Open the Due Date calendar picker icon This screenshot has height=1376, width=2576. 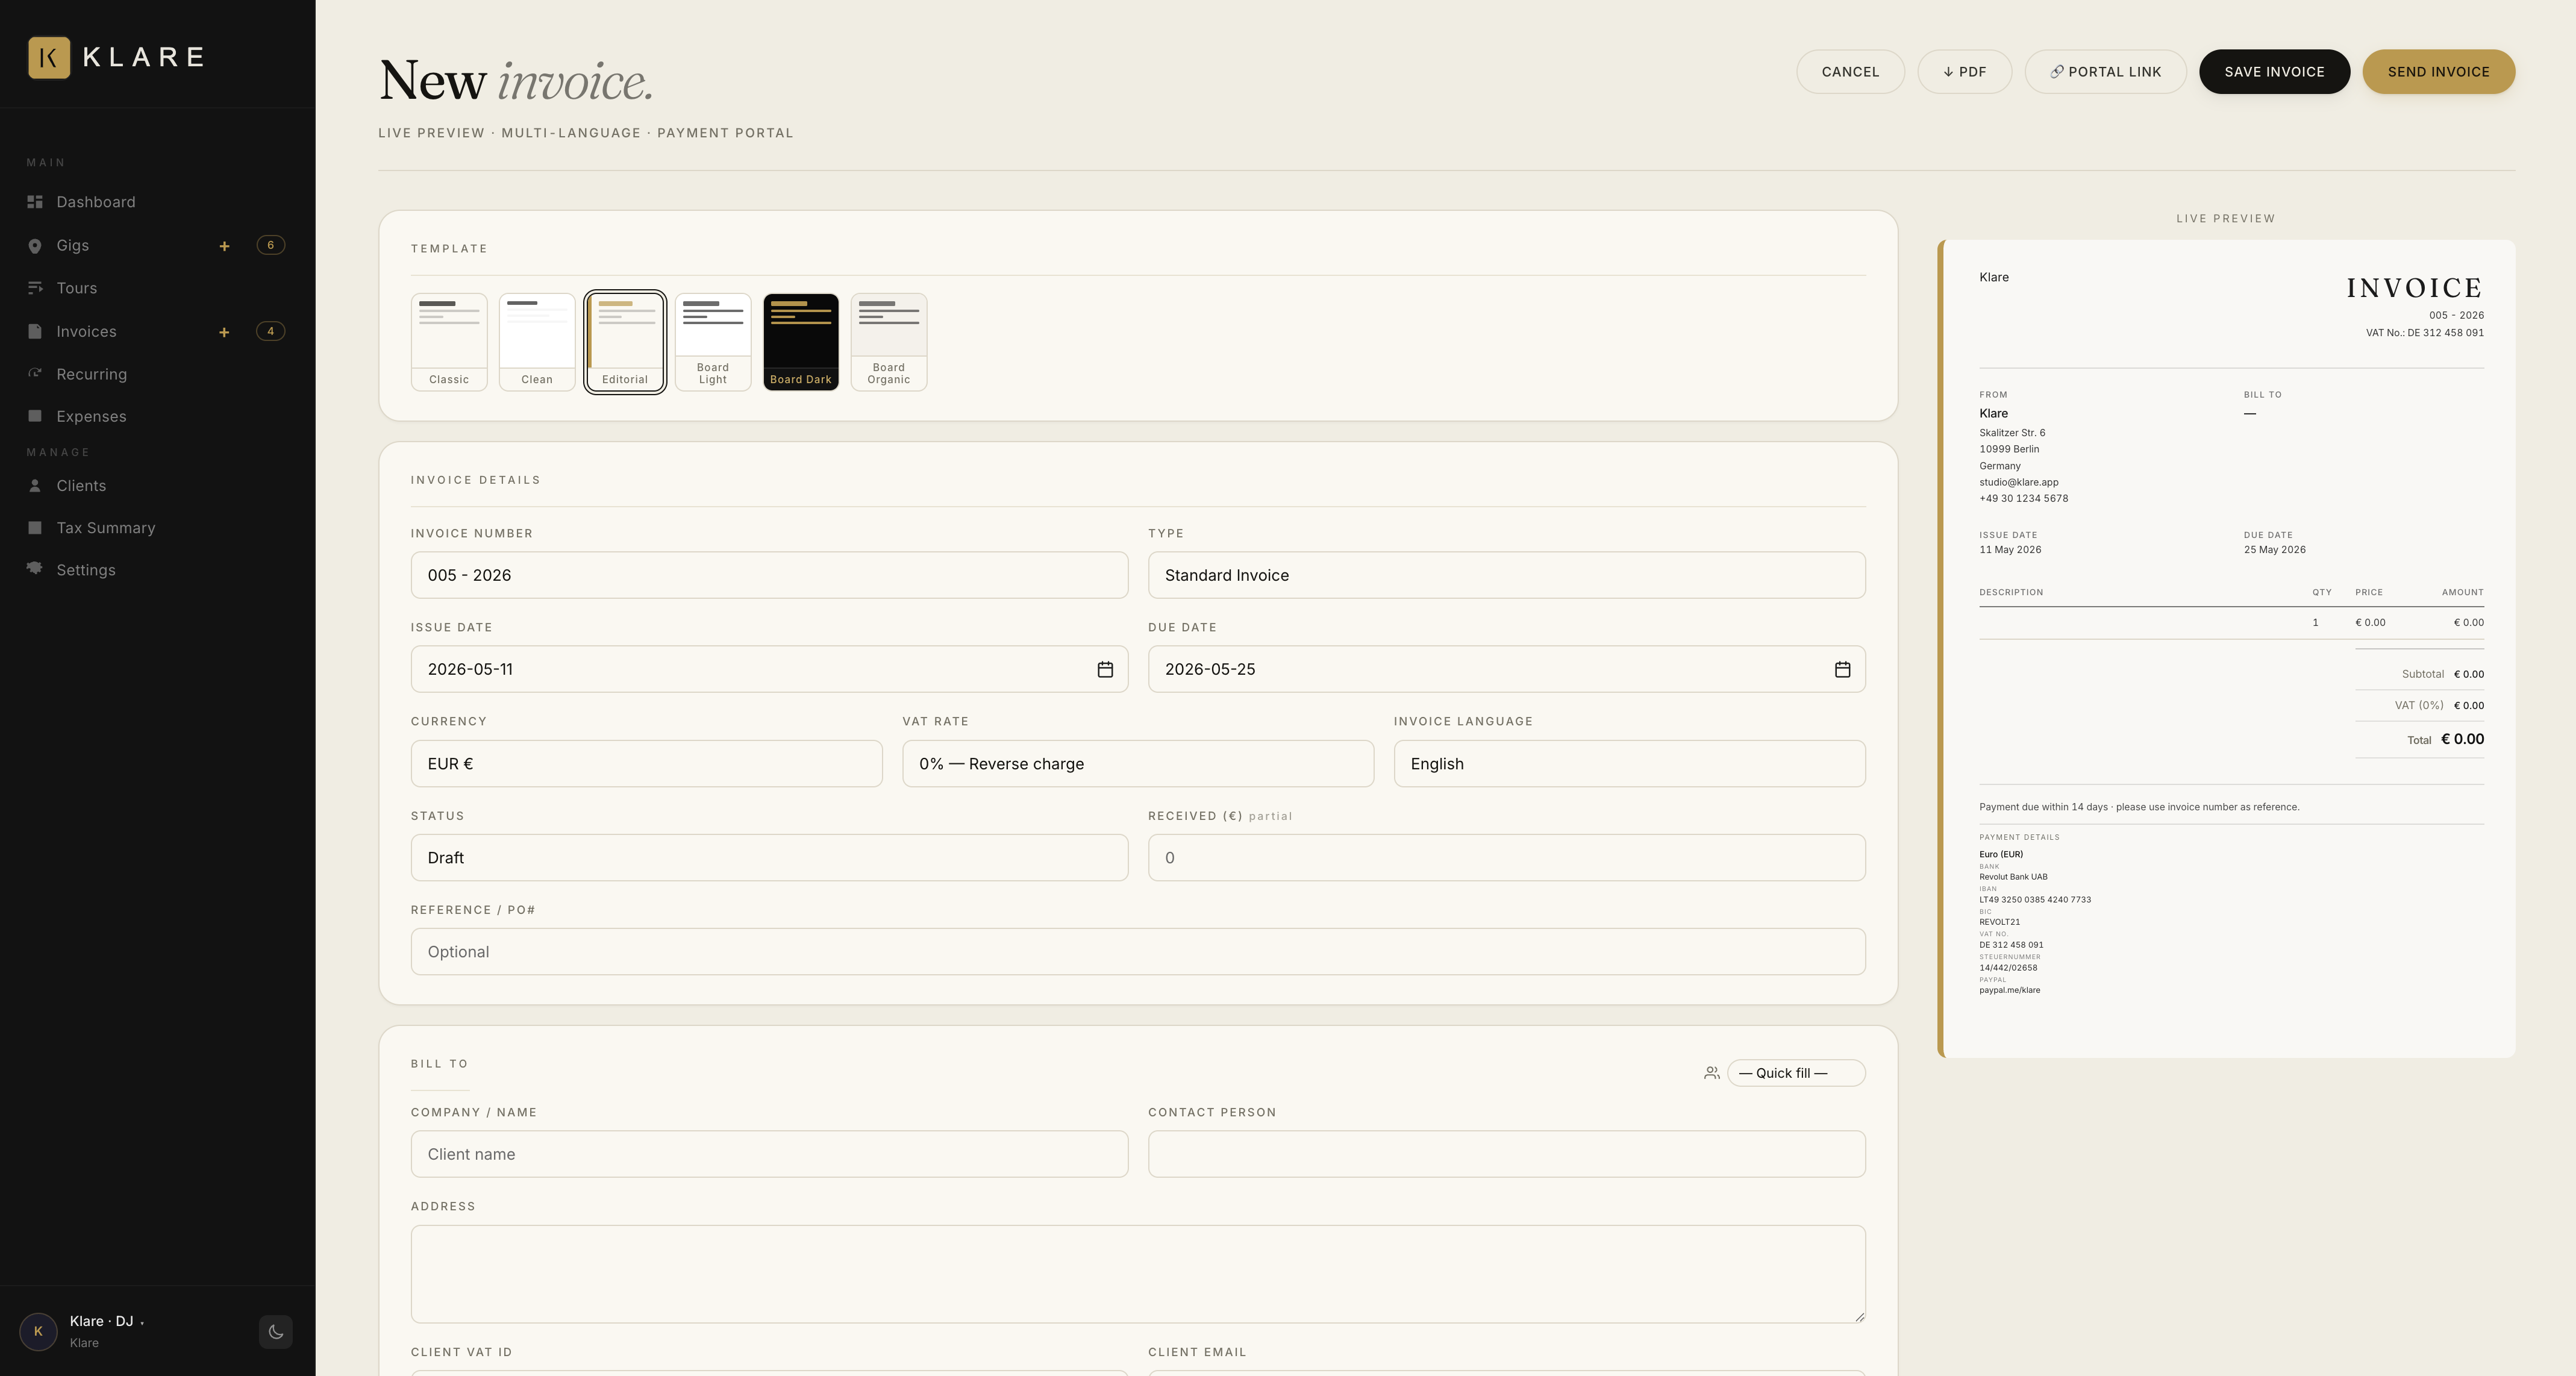[1842, 669]
